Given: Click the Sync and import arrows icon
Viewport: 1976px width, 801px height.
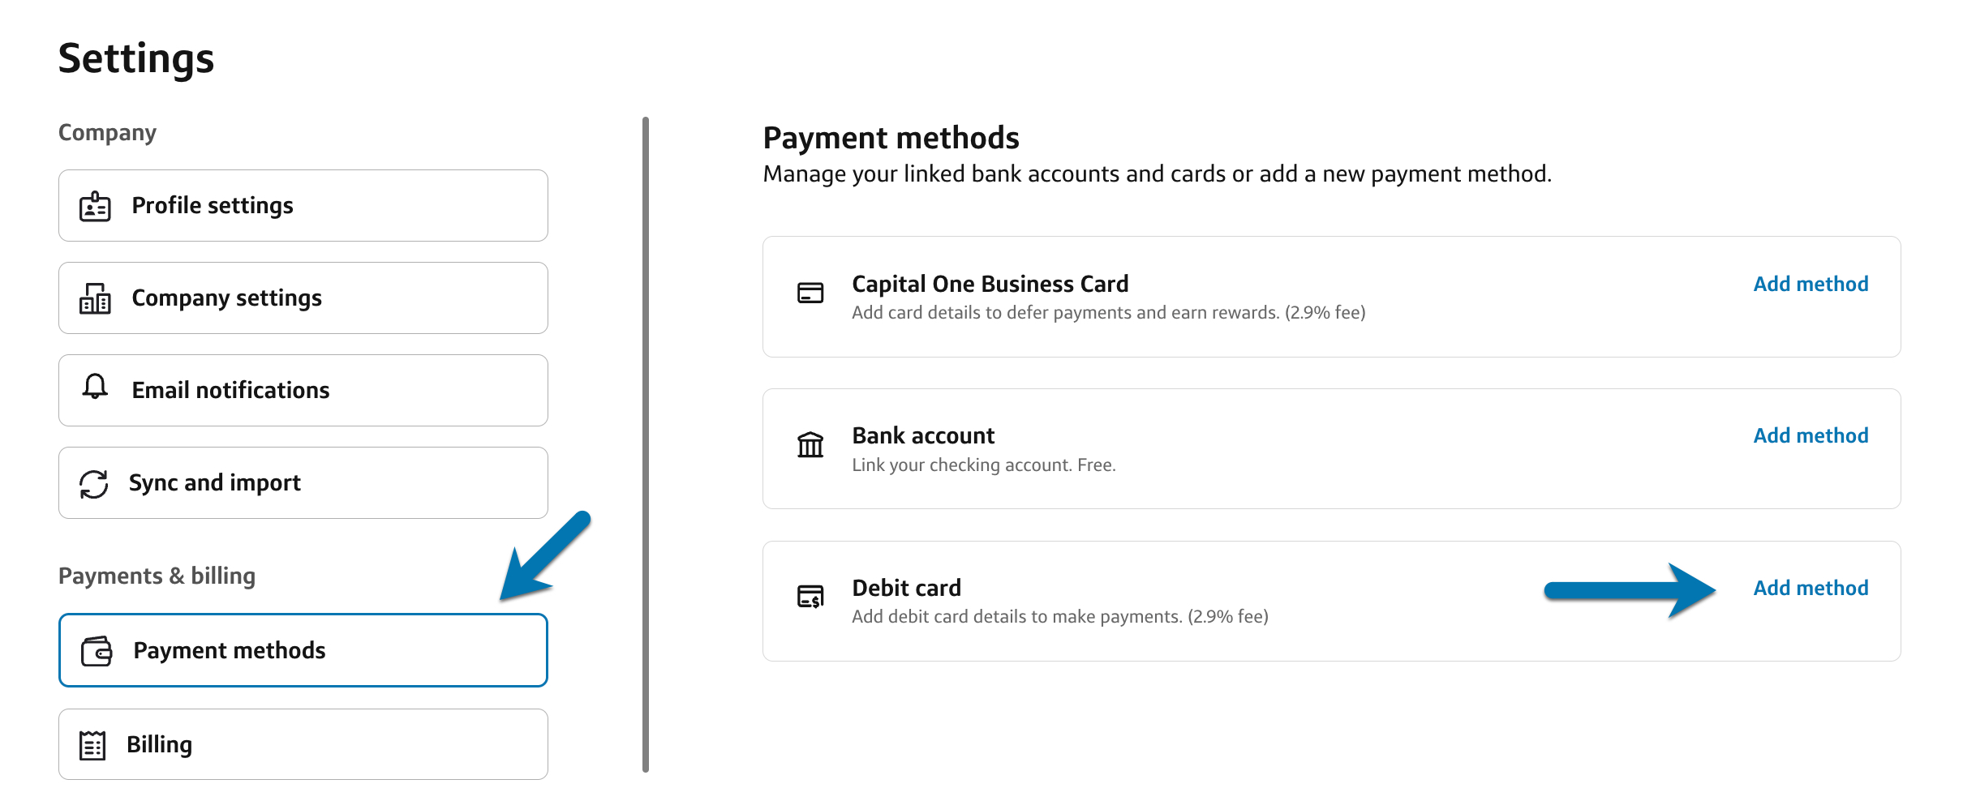Looking at the screenshot, I should pos(94,484).
